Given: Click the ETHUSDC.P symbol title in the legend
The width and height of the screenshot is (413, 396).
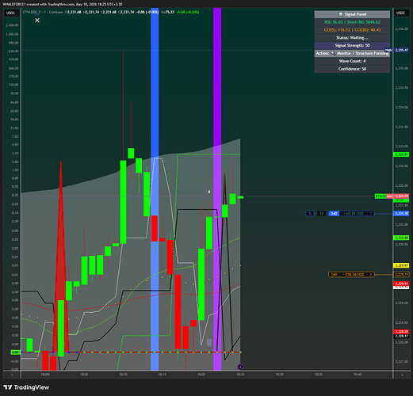Looking at the screenshot, I should click(x=32, y=12).
